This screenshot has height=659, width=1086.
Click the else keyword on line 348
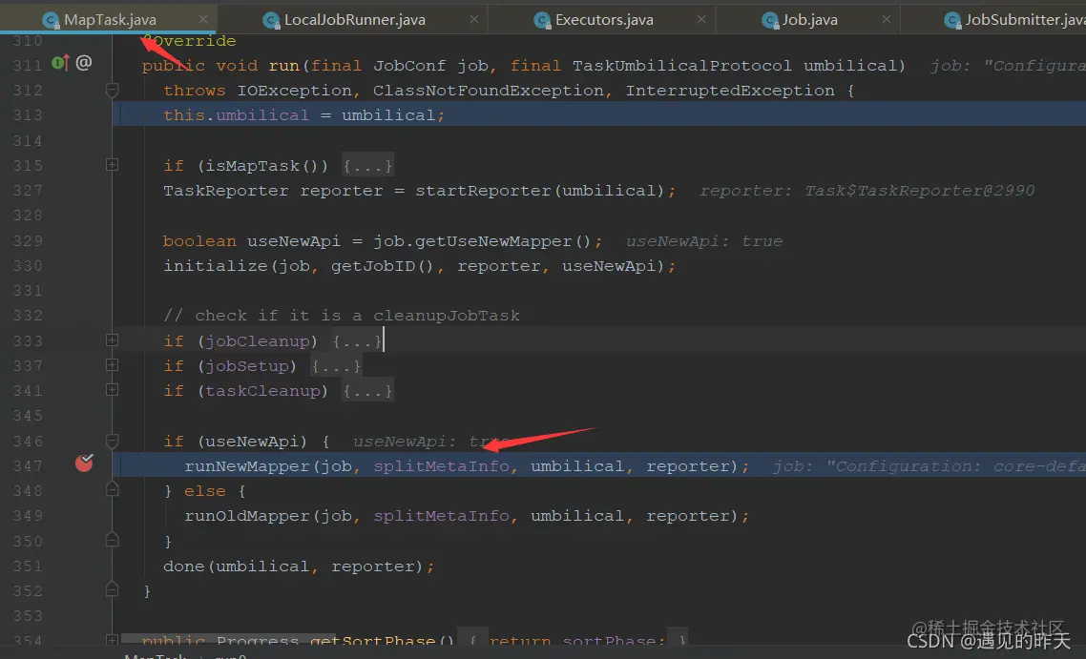[205, 491]
